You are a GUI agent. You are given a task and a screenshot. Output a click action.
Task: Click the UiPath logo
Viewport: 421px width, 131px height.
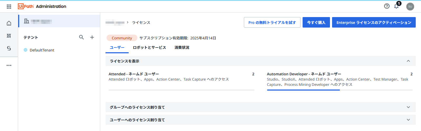click(26, 6)
